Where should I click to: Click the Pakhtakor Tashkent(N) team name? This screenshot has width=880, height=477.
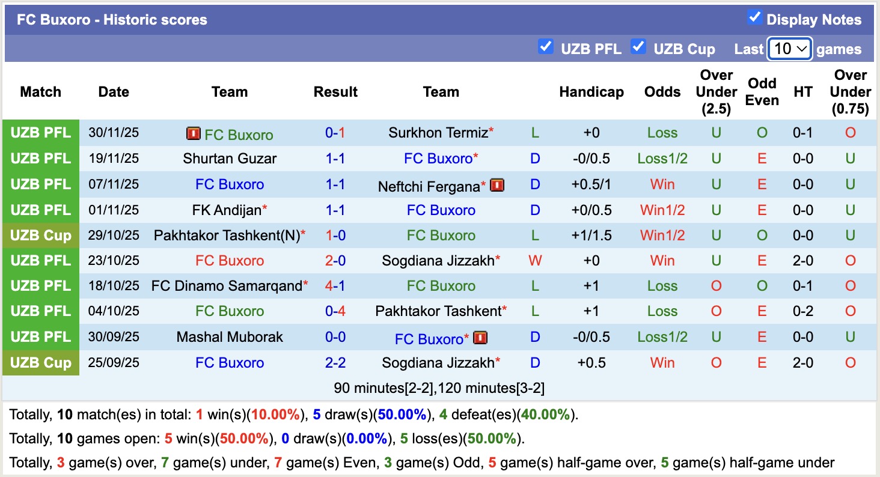227,235
